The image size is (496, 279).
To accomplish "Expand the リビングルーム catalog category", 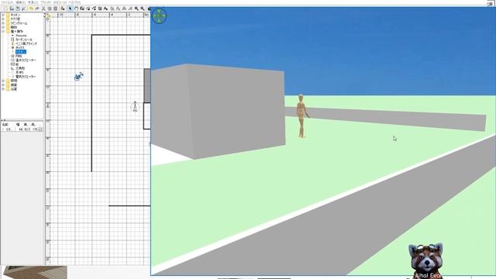I will point(3,23).
